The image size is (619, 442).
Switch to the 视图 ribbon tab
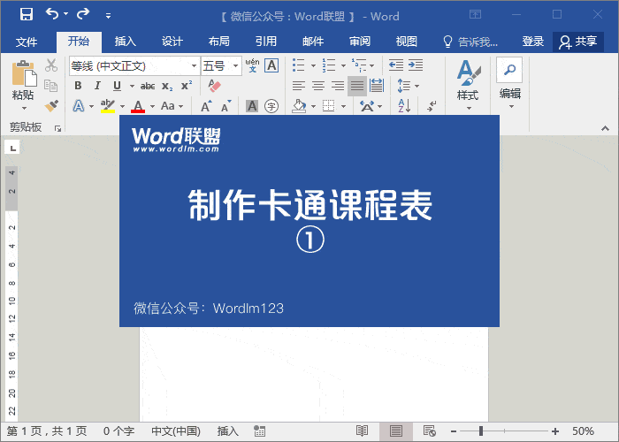point(407,42)
